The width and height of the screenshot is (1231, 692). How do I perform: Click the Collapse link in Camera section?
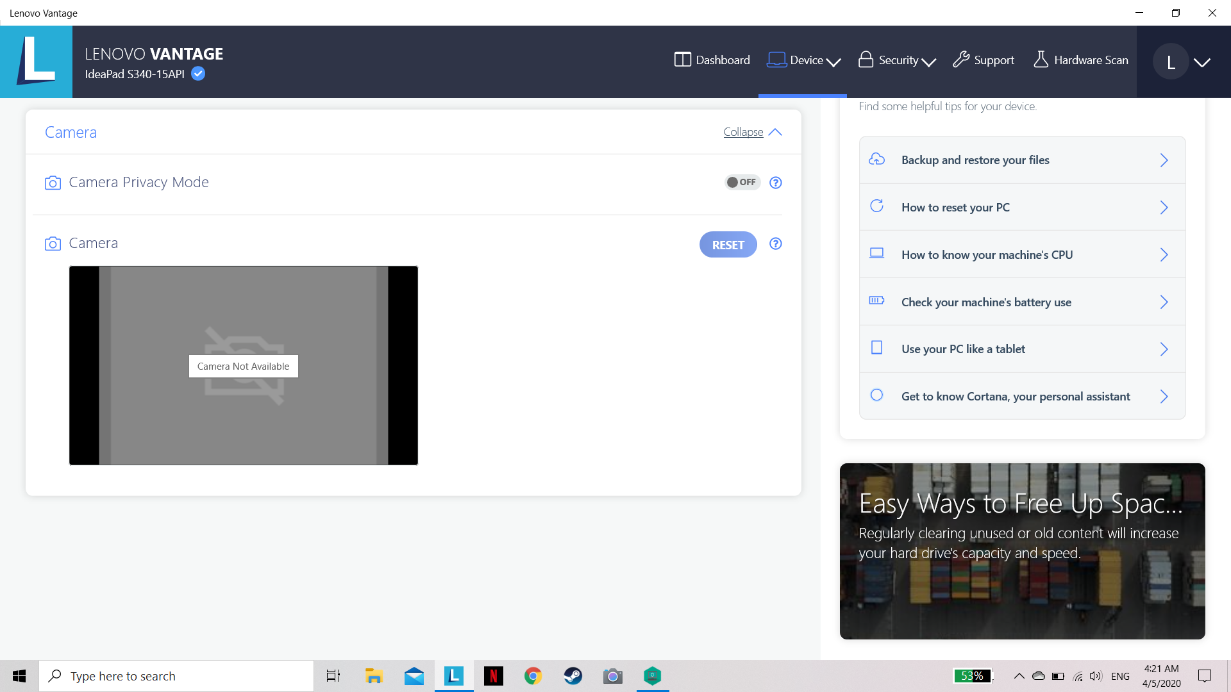point(743,132)
